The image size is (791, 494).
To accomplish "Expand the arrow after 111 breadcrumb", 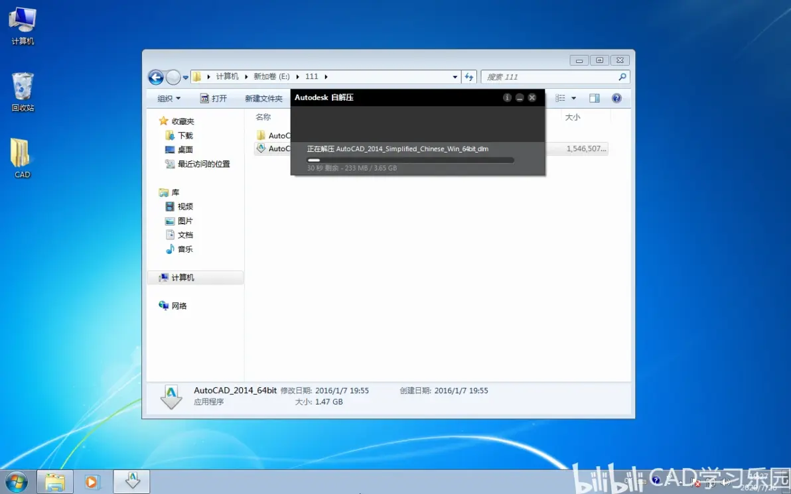I will tap(326, 77).
